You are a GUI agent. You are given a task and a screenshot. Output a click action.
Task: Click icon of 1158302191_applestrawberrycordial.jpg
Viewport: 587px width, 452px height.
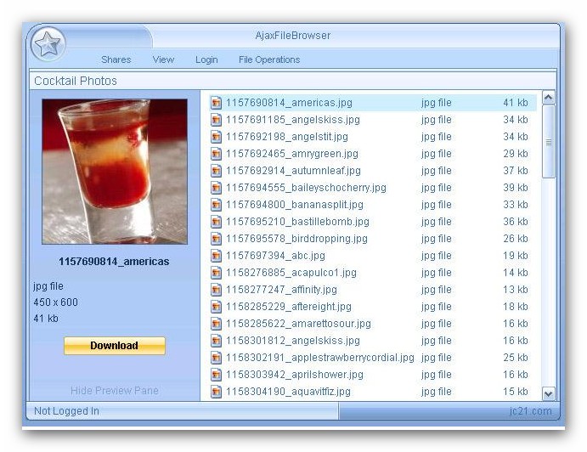point(216,358)
